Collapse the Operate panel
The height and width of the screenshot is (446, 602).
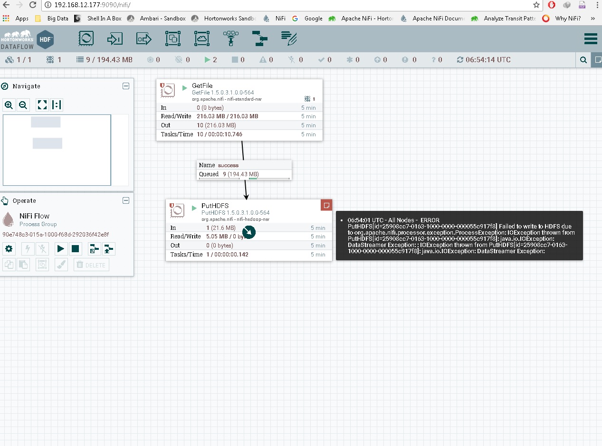click(x=126, y=200)
